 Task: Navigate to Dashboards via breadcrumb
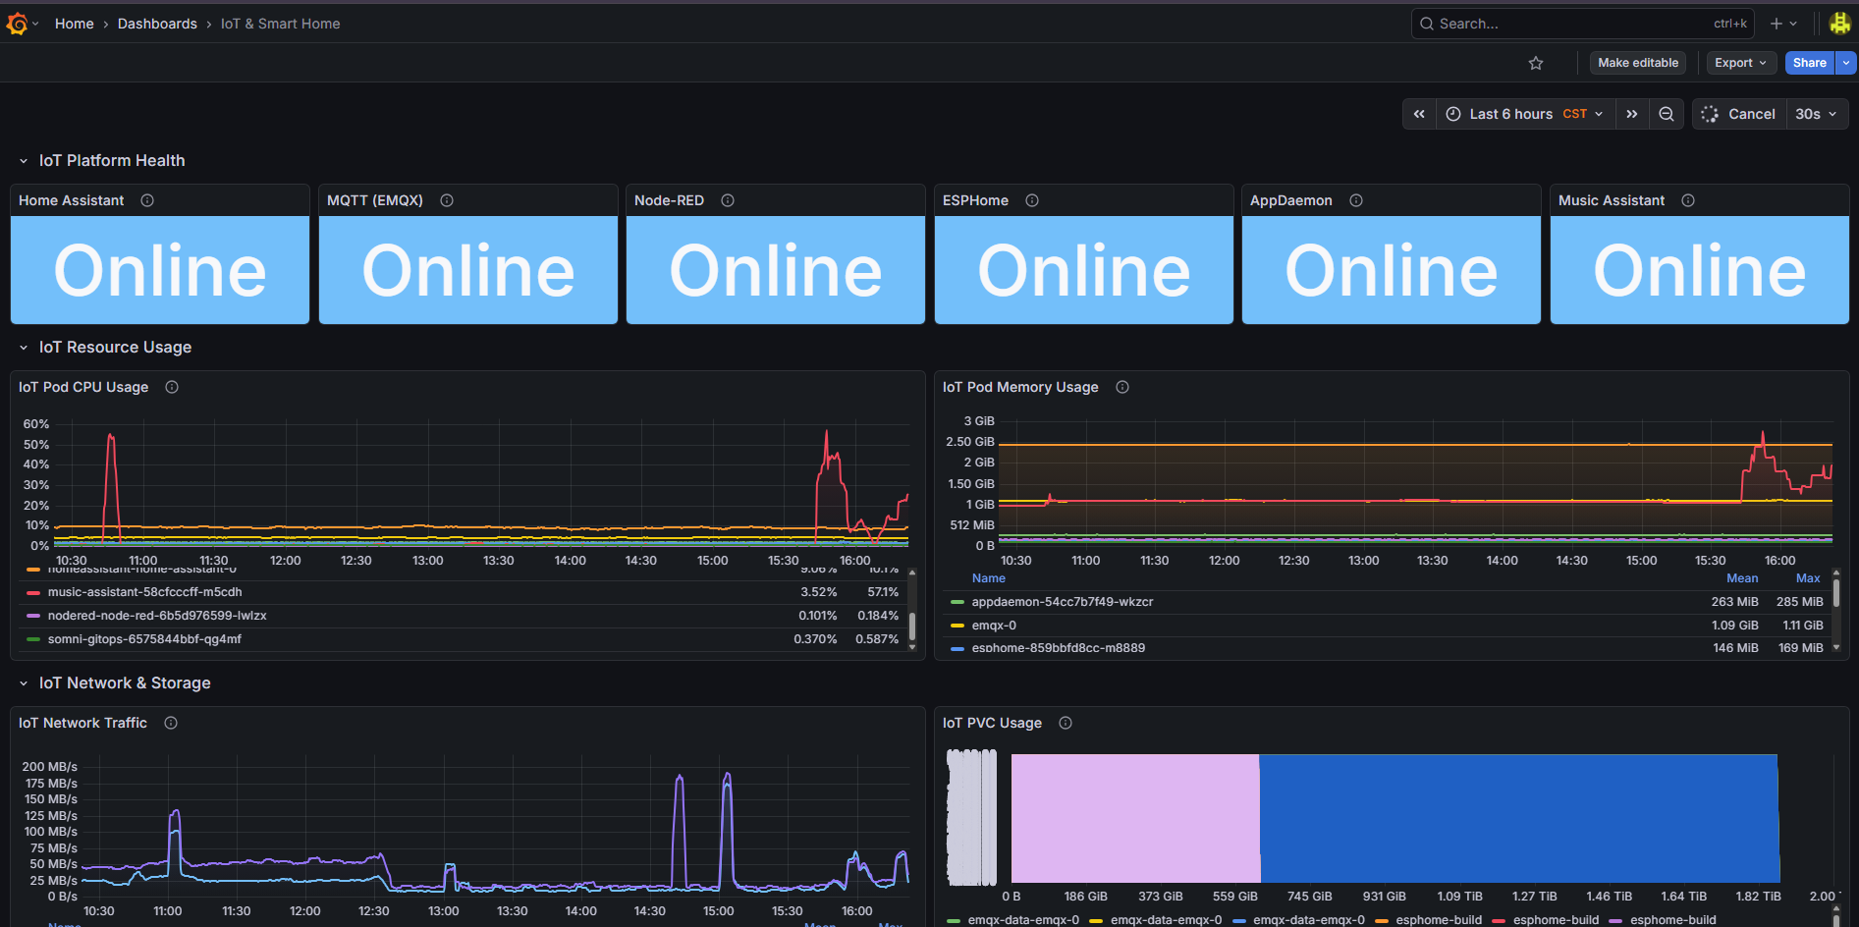tap(157, 23)
